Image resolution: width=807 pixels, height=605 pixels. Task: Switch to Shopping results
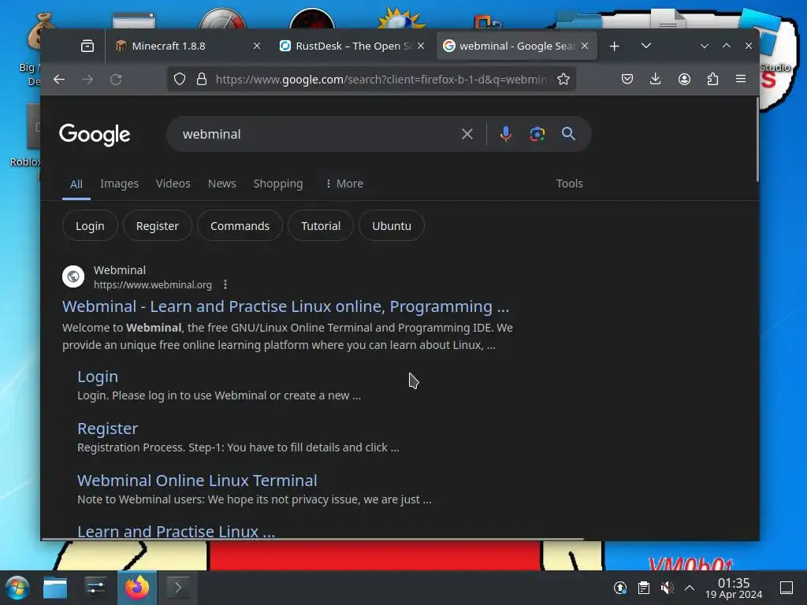[x=278, y=184]
